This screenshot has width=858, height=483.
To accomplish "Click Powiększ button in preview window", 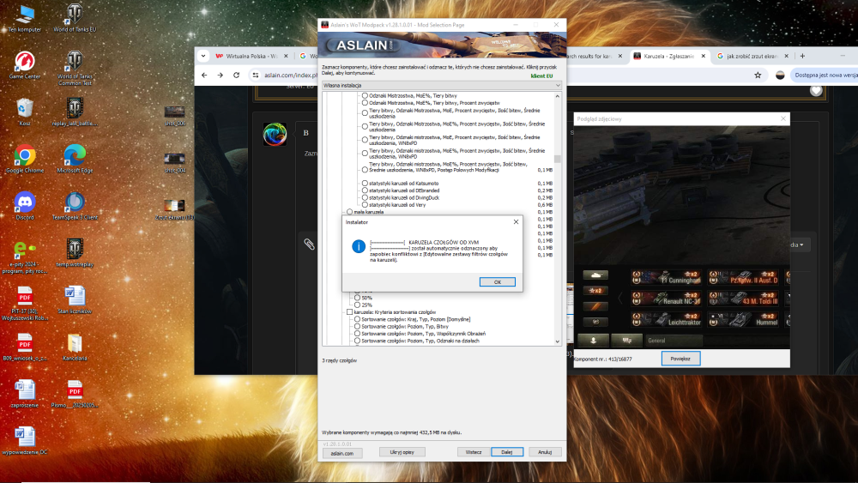I will [680, 359].
